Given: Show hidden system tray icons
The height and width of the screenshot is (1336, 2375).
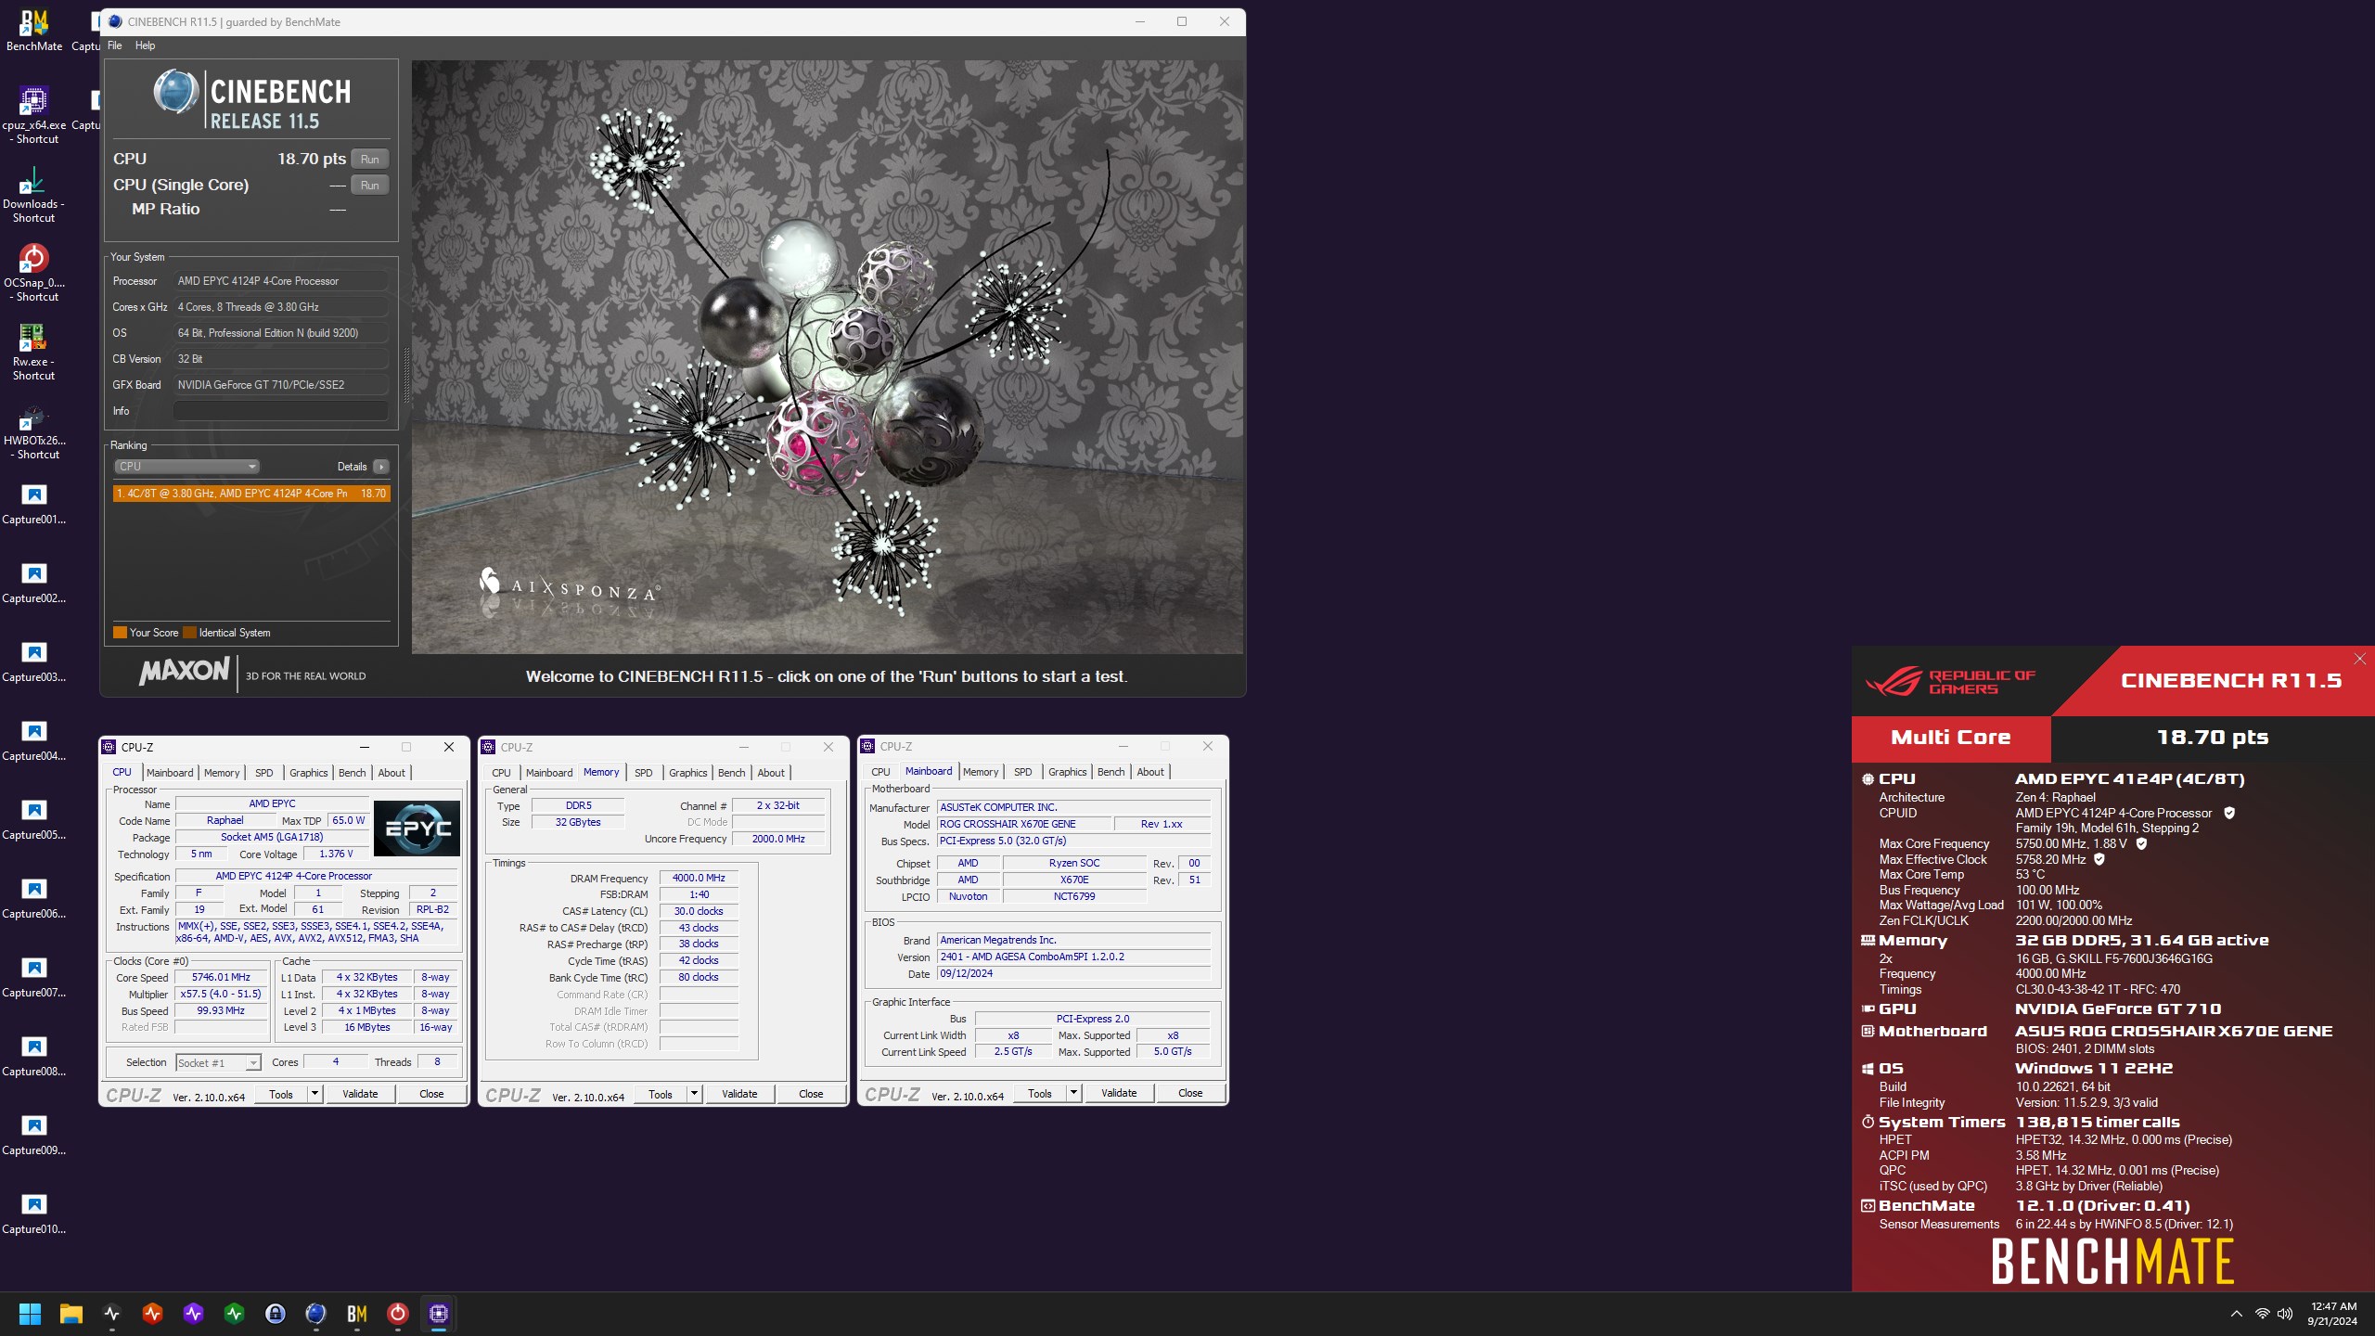Looking at the screenshot, I should coord(2236,1314).
